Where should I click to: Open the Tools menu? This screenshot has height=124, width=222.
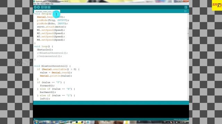click(48, 4)
